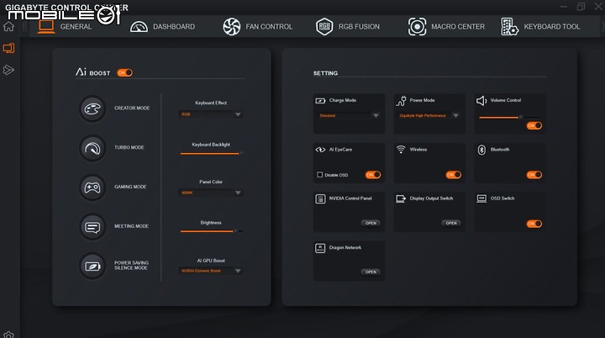Select the Gaming Mode label
The height and width of the screenshot is (338, 605).
click(x=130, y=187)
